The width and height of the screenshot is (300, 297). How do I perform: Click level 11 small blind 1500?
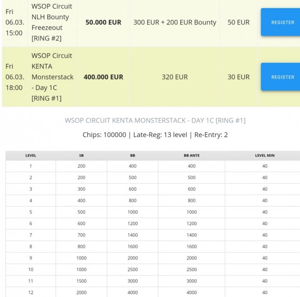81,281
